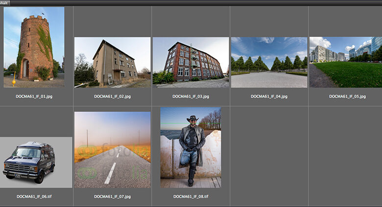Screen dimensions: 382x207
Task: Click the filename DOCMA61_IF_04.jpg
Action: point(269,96)
